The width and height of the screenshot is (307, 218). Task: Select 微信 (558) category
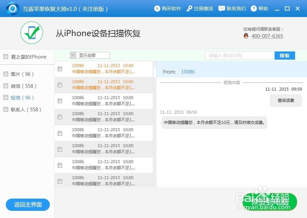point(24,86)
